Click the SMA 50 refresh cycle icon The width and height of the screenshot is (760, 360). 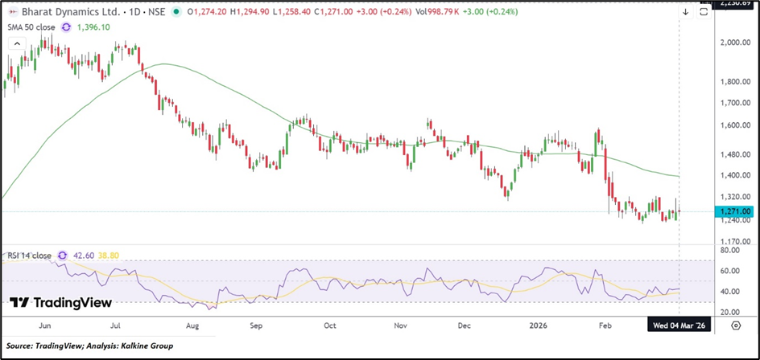[x=66, y=27]
